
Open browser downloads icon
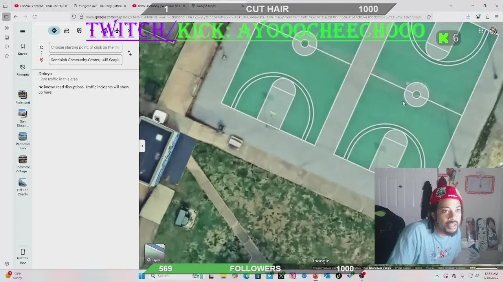click(x=468, y=17)
